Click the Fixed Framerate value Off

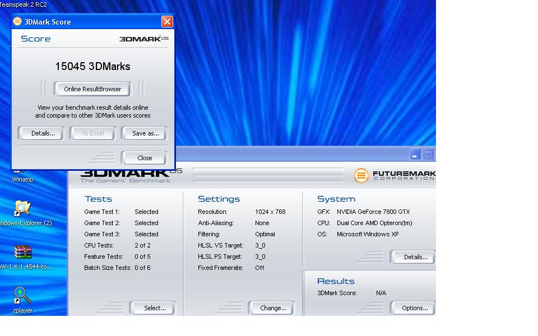point(259,268)
